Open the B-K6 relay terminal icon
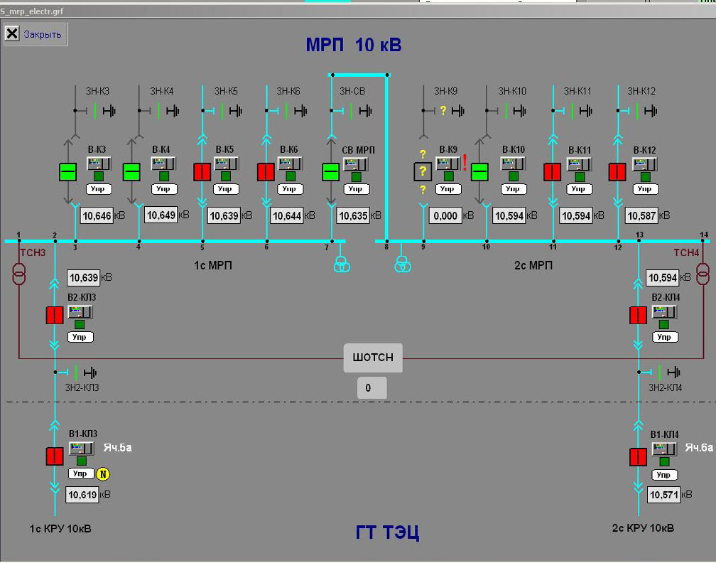The width and height of the screenshot is (716, 563). pos(290,163)
